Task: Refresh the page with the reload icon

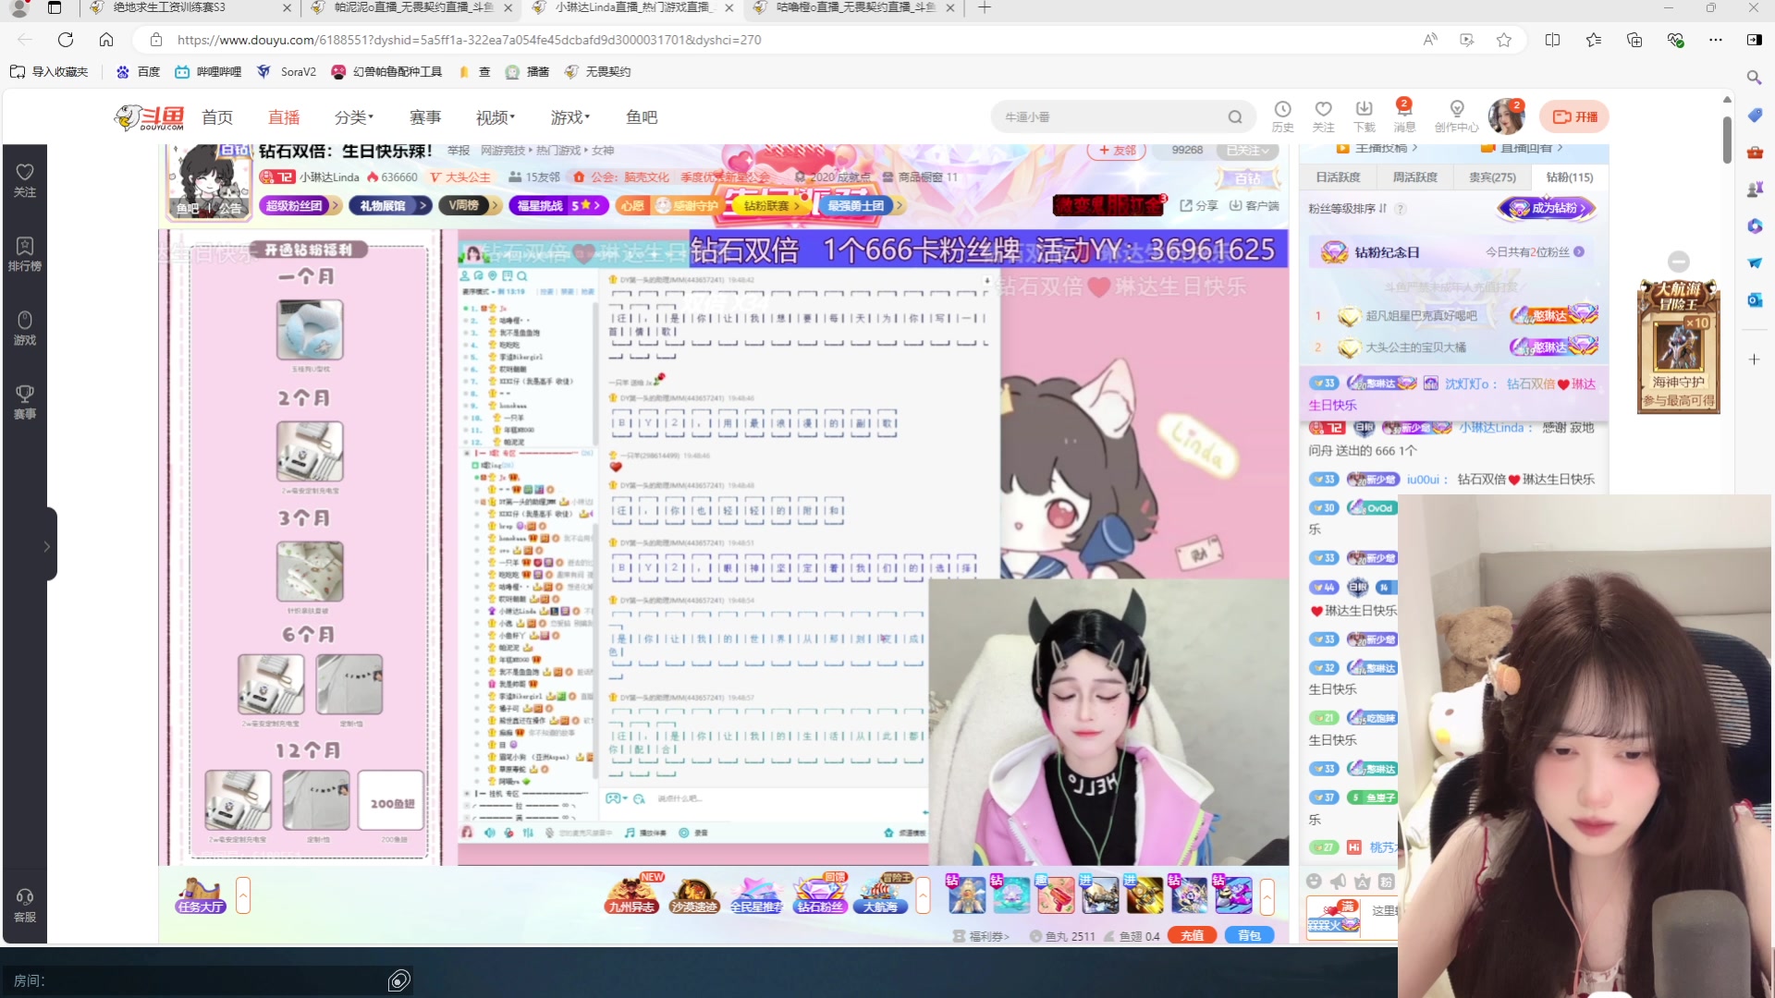Action: pos(66,40)
